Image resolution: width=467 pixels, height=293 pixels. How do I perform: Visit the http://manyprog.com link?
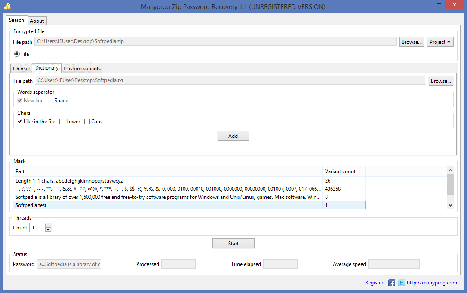(x=432, y=283)
